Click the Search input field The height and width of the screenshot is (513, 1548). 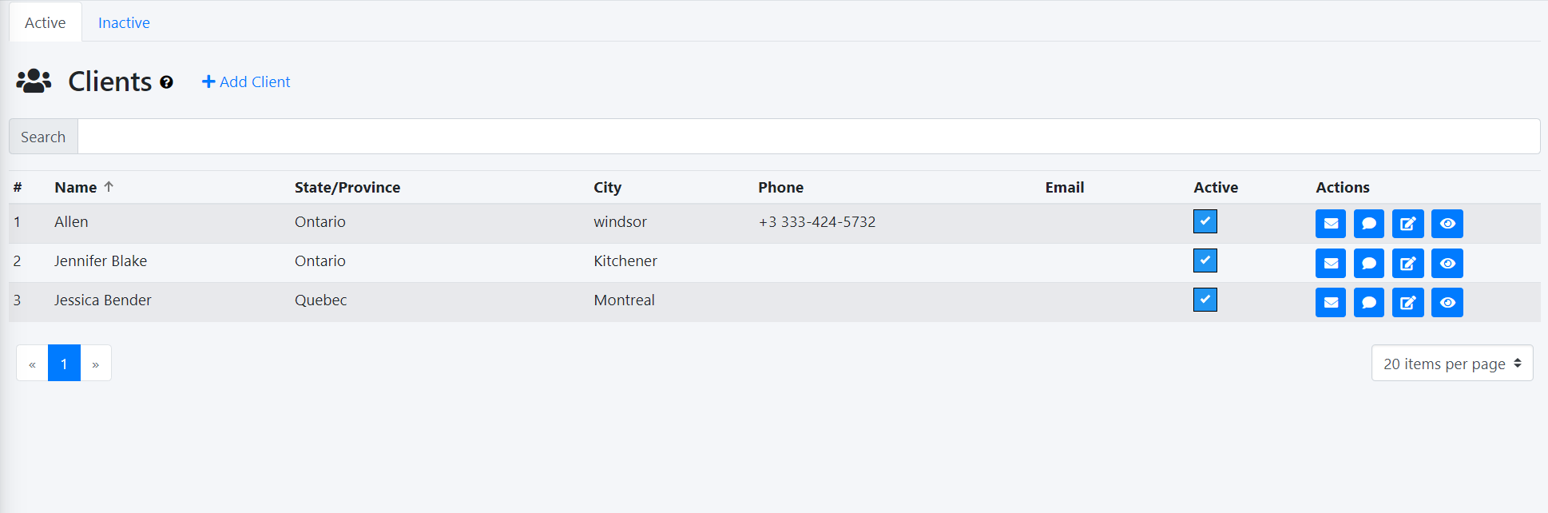pos(808,137)
